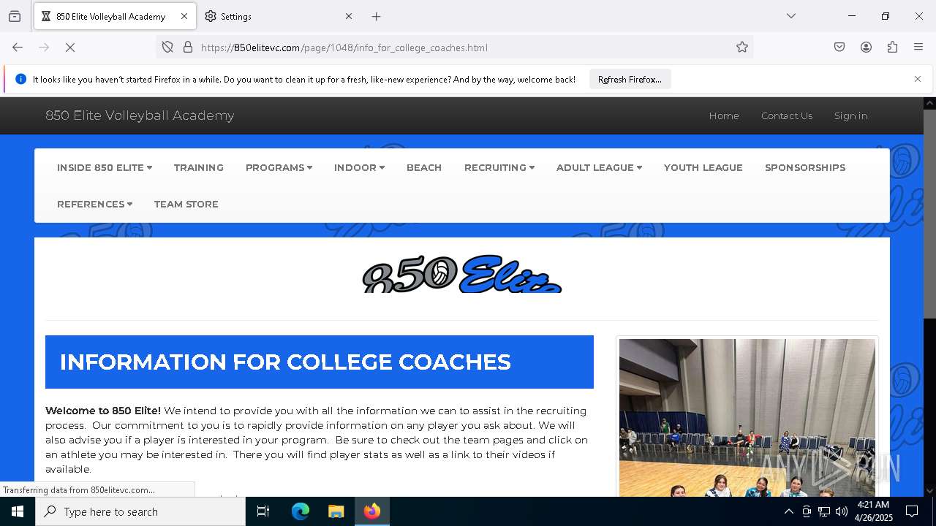This screenshot has height=526, width=936.
Task: Open Task View on the taskbar
Action: tap(263, 511)
